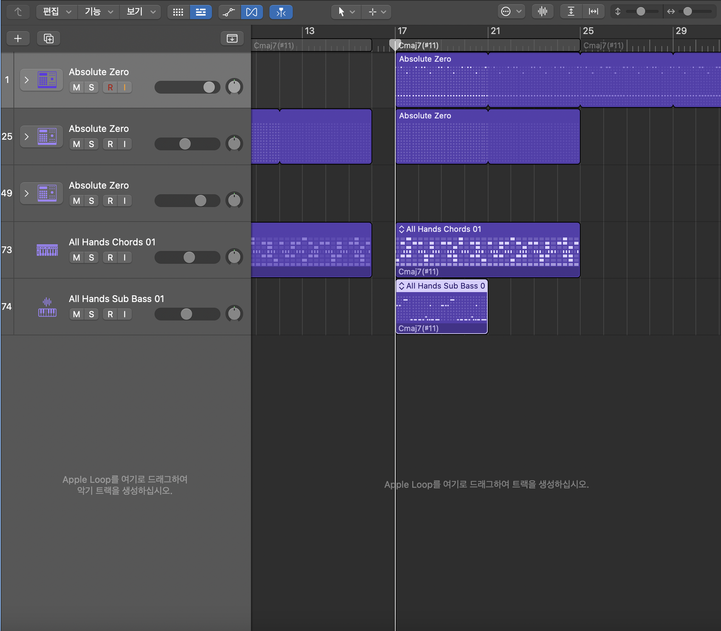Click bar 21 on the ruler
Screen dimensions: 721x631
point(495,31)
